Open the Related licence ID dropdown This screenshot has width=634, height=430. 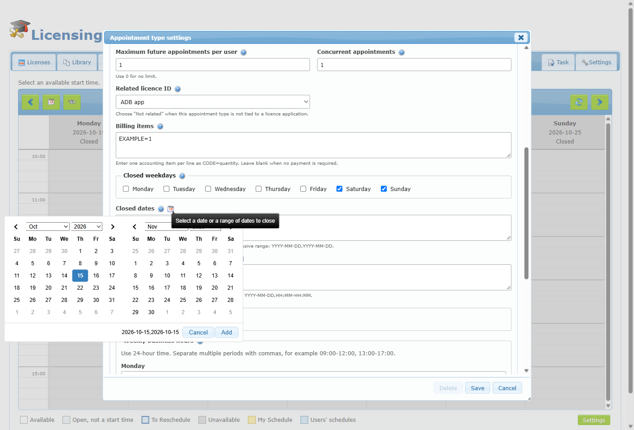coord(213,102)
